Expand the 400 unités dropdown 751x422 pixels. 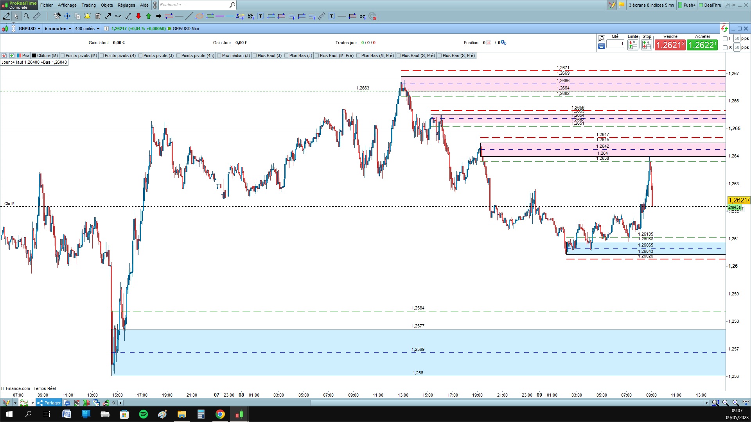[87, 29]
